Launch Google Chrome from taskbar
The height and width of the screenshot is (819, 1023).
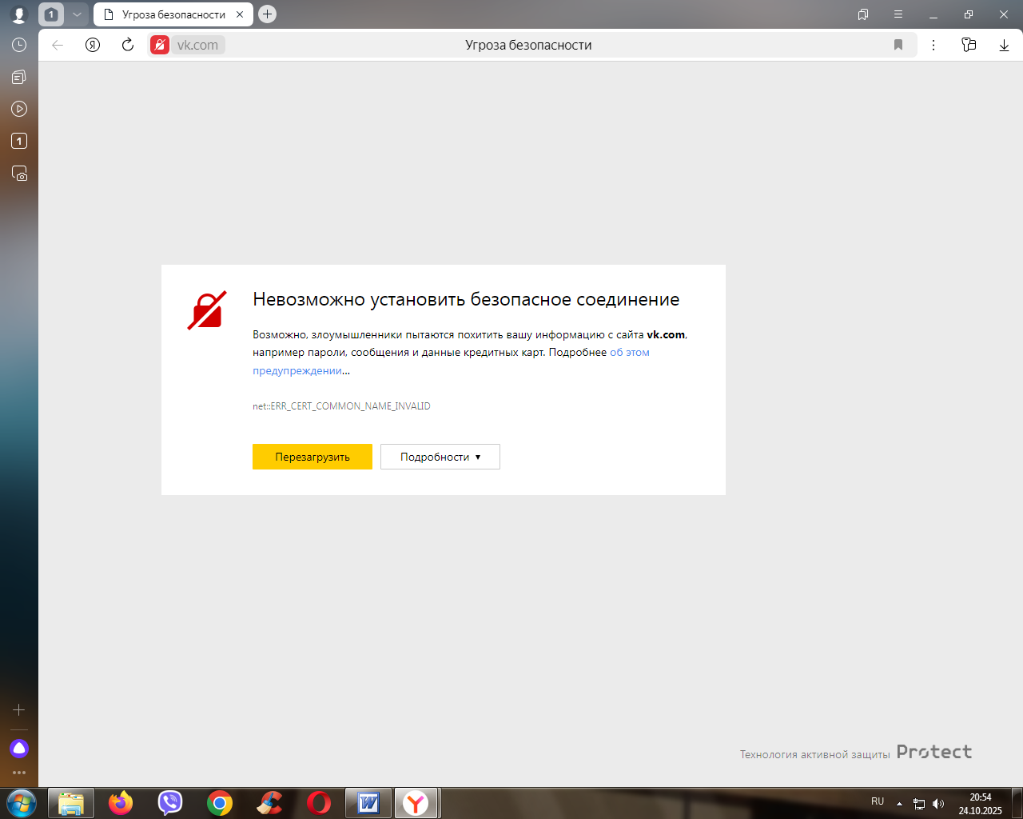220,803
